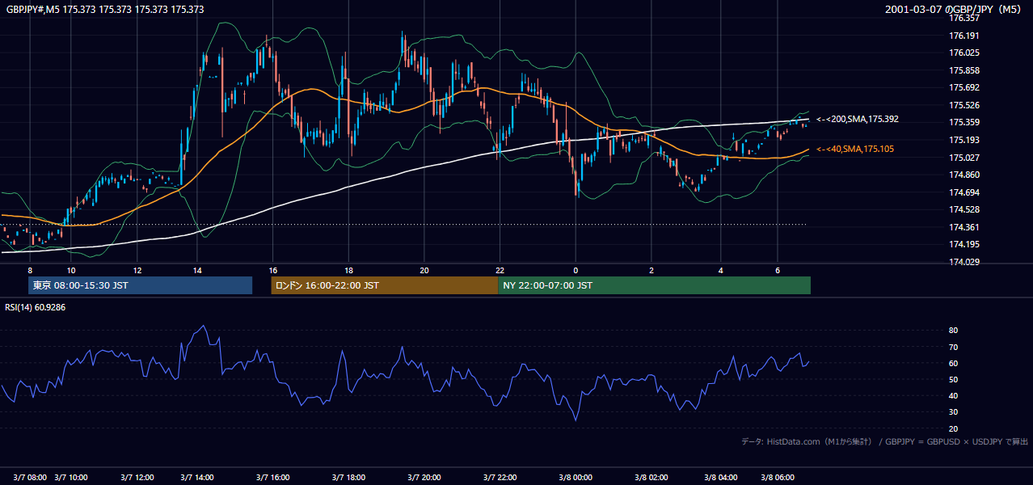The image size is (1033, 485).
Task: Click RSI scale level 70
Action: click(x=953, y=347)
